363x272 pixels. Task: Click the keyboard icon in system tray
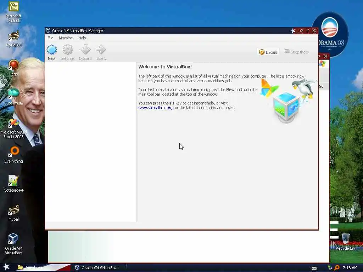click(314, 268)
